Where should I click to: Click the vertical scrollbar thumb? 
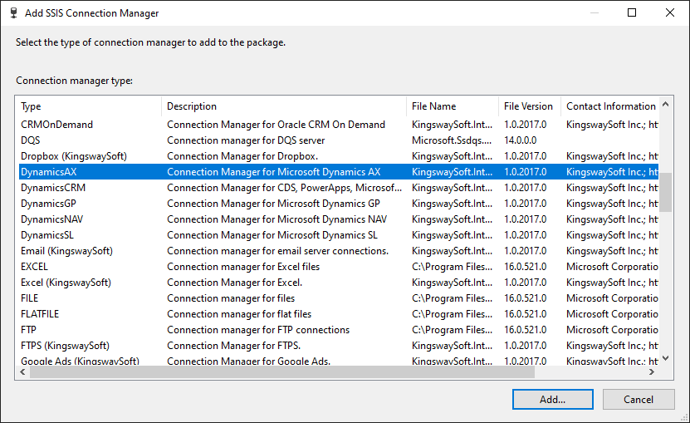click(665, 192)
